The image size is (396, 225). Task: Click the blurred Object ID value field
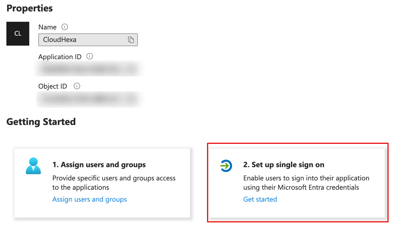click(x=88, y=99)
